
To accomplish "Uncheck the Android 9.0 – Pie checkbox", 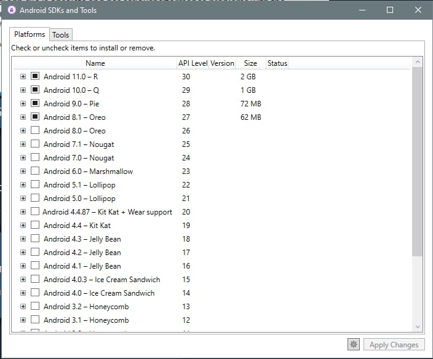I will (x=35, y=103).
